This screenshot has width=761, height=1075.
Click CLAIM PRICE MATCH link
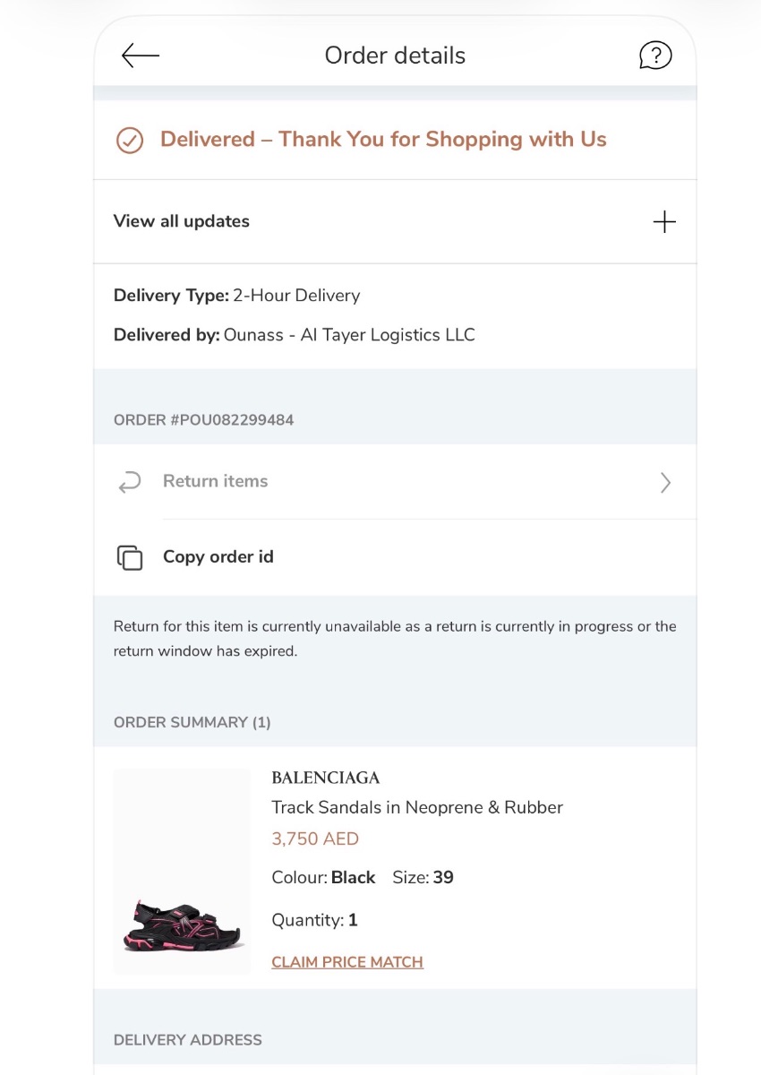(x=347, y=962)
